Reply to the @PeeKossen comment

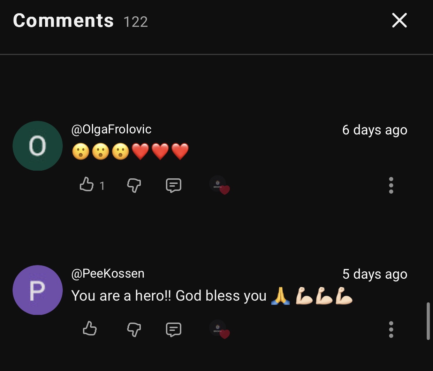tap(173, 329)
